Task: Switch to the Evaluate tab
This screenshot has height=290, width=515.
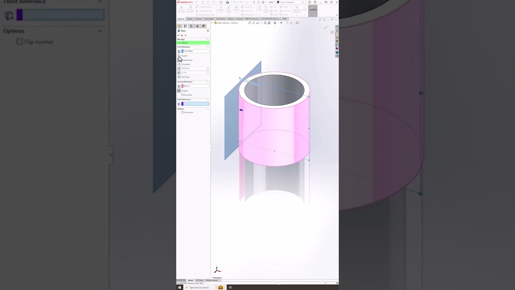Action: (239, 19)
